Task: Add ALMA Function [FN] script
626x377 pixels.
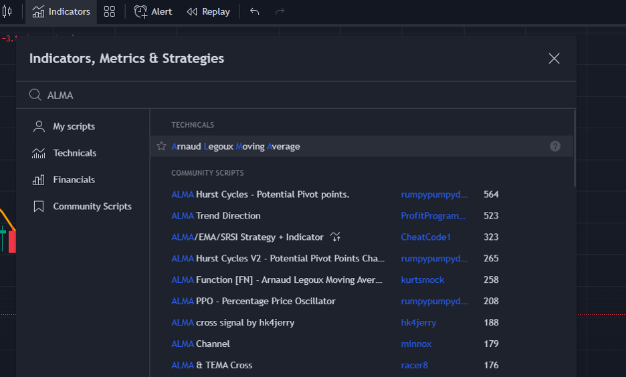Action: (x=277, y=279)
